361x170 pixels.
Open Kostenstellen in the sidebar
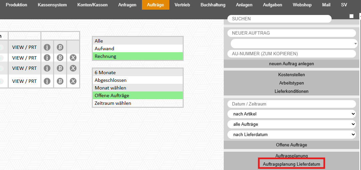(x=292, y=75)
